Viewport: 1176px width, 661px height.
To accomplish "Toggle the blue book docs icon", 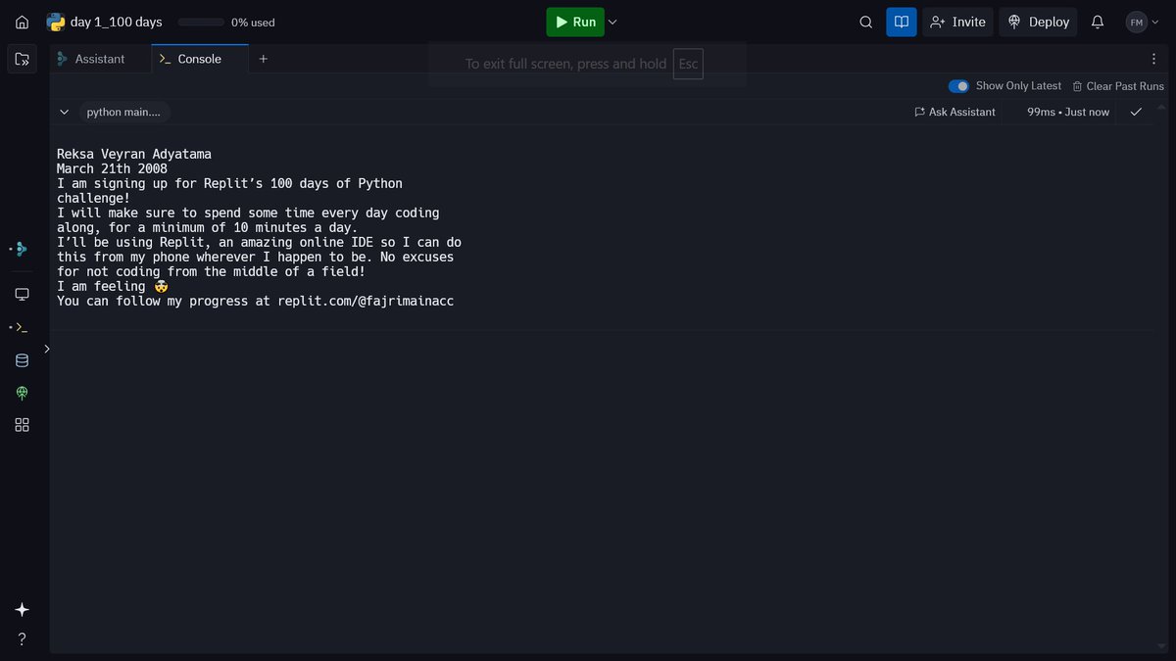I will [902, 22].
